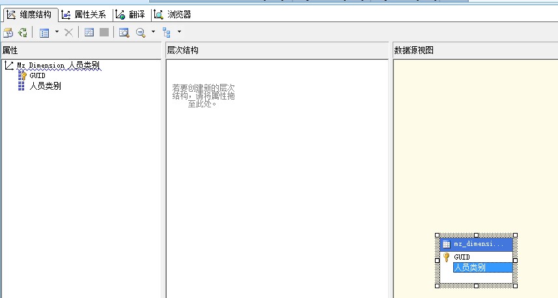Open the Zoom level dropdown arrow
The width and height of the screenshot is (558, 298).
pos(154,32)
